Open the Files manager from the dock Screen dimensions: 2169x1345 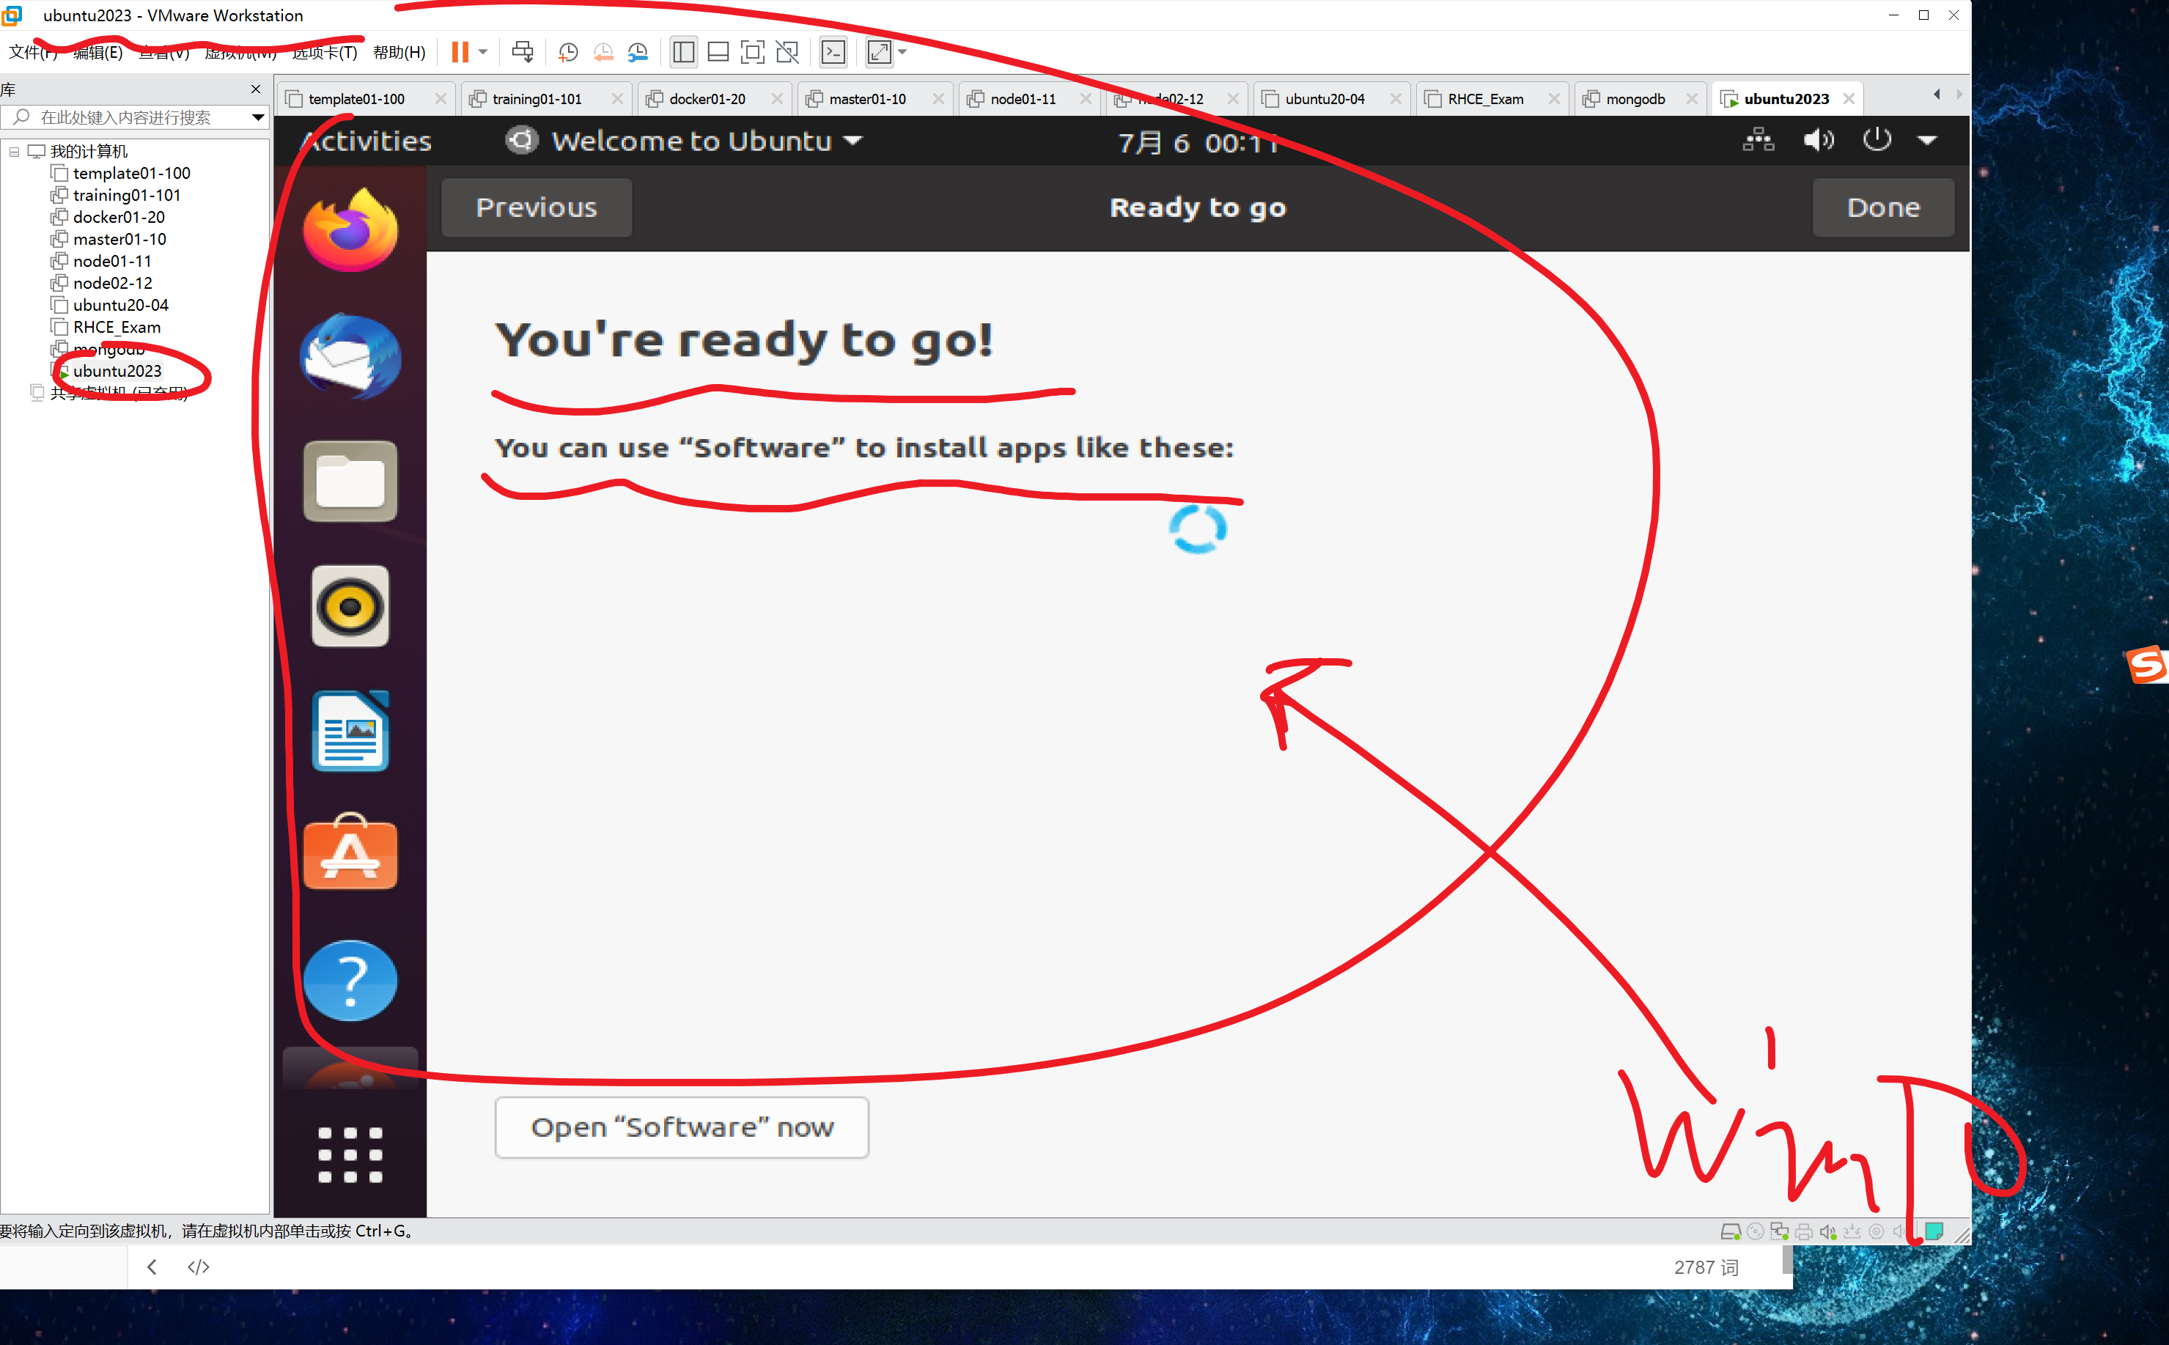(x=350, y=482)
